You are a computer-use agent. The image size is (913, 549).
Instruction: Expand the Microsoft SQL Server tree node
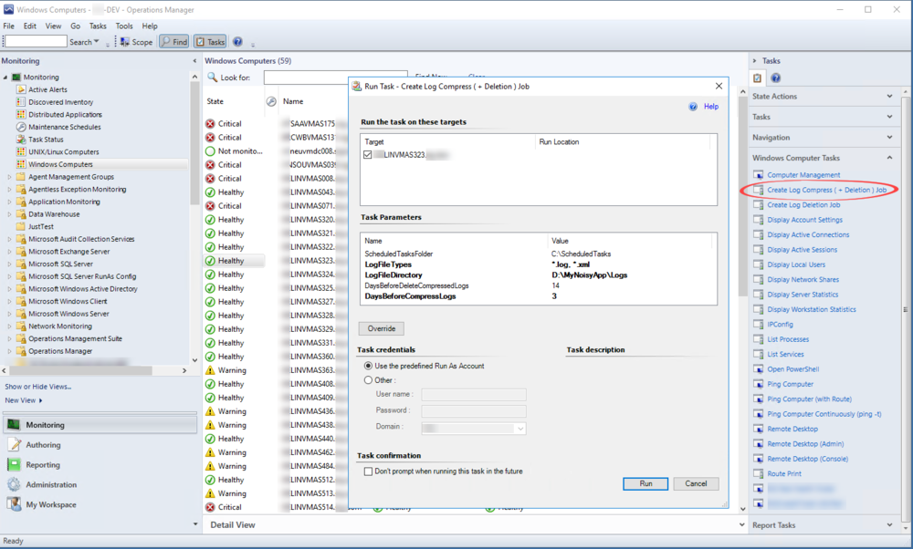(x=10, y=264)
